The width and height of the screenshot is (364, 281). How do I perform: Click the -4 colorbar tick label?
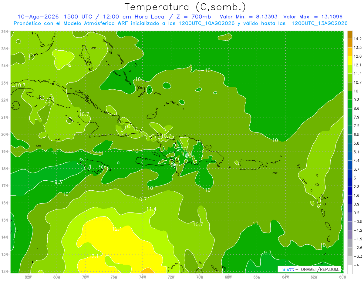(x=356, y=265)
